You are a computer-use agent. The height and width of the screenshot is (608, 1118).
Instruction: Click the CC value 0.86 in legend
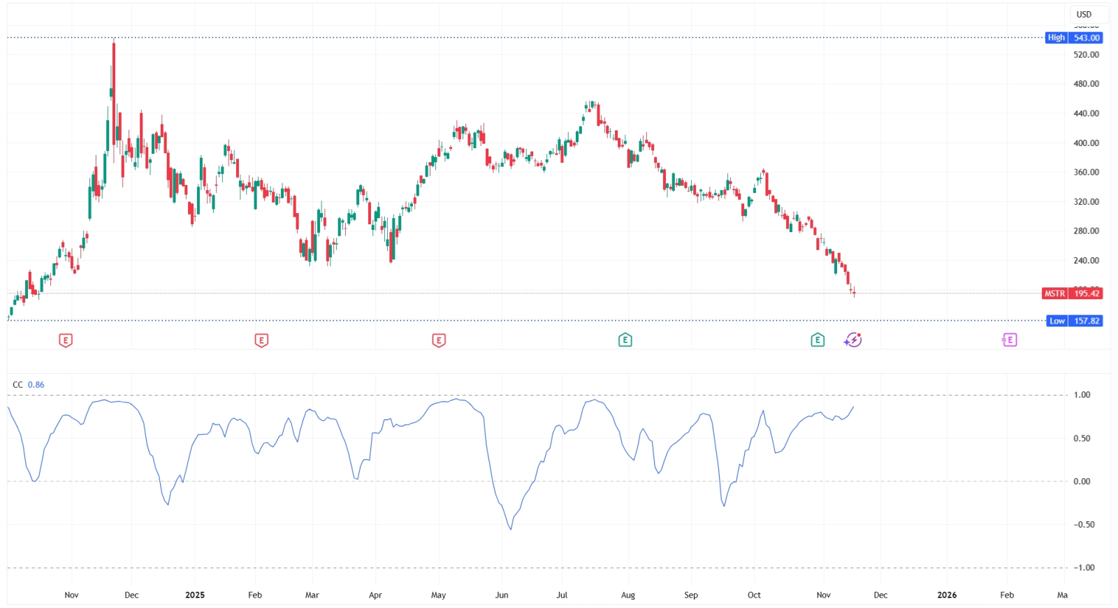pos(36,385)
